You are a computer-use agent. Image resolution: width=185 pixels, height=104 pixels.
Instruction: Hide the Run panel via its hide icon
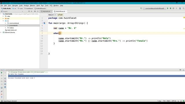coord(184,70)
